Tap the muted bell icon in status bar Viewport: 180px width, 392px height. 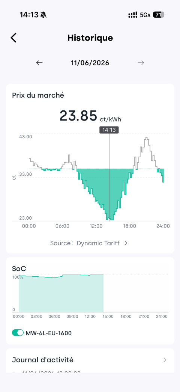pos(43,15)
